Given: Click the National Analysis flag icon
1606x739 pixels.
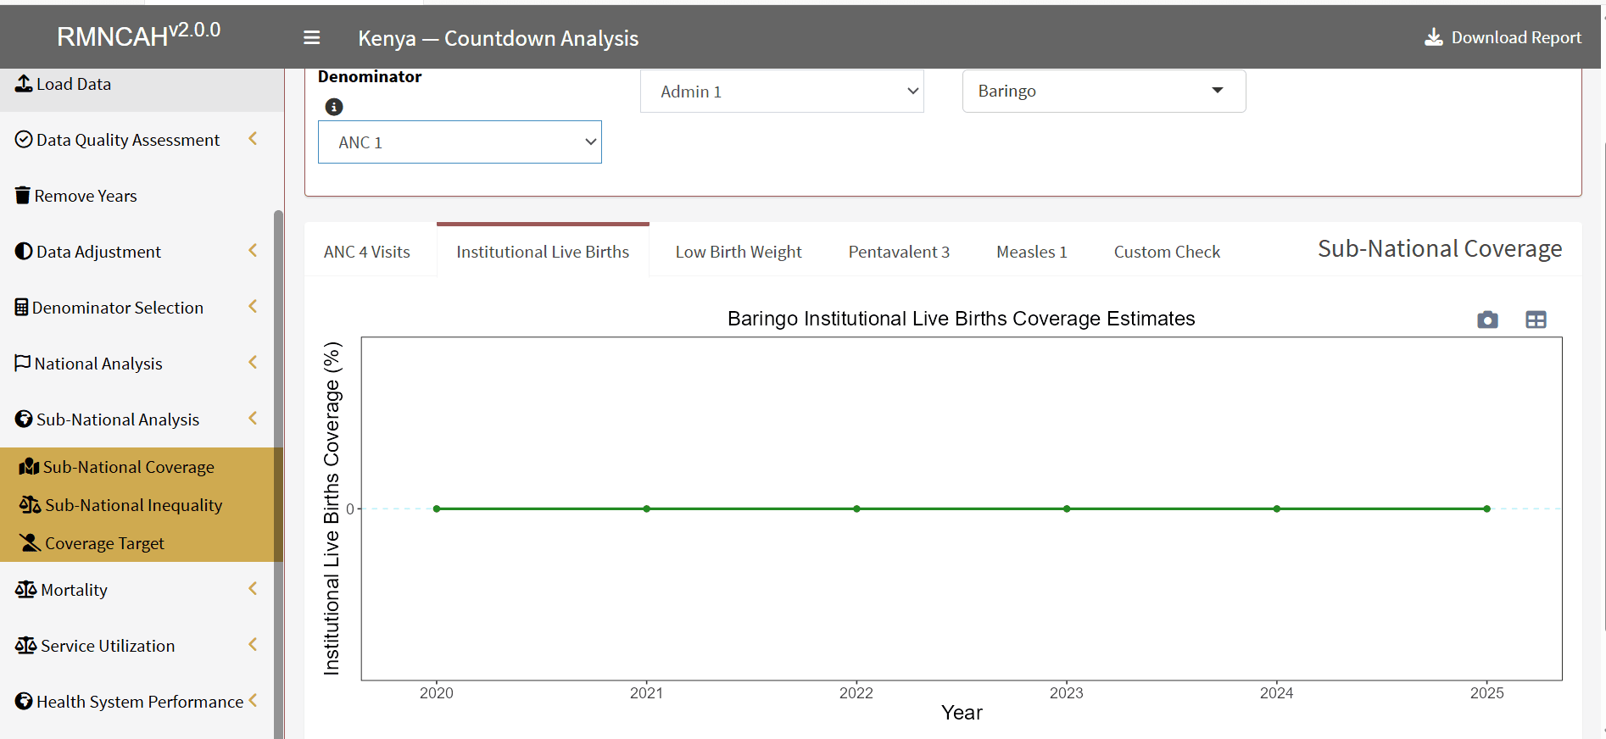Looking at the screenshot, I should (x=23, y=364).
